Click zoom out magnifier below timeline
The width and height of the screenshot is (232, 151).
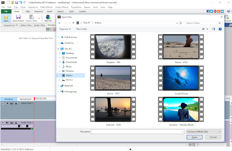pos(194,145)
